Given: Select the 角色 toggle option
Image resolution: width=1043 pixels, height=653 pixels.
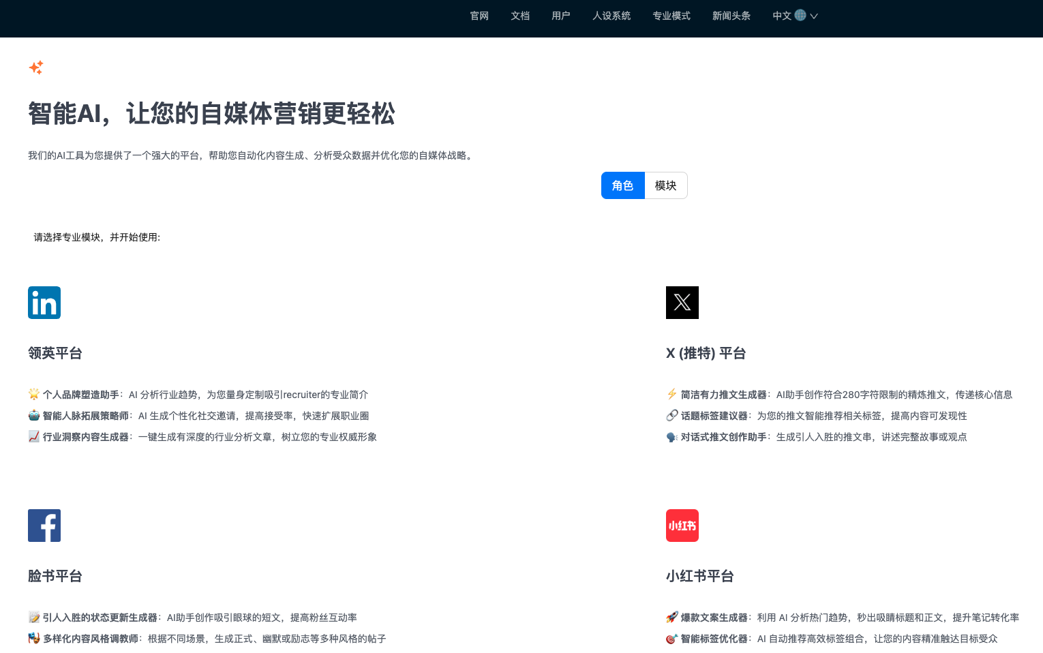Looking at the screenshot, I should click(622, 185).
